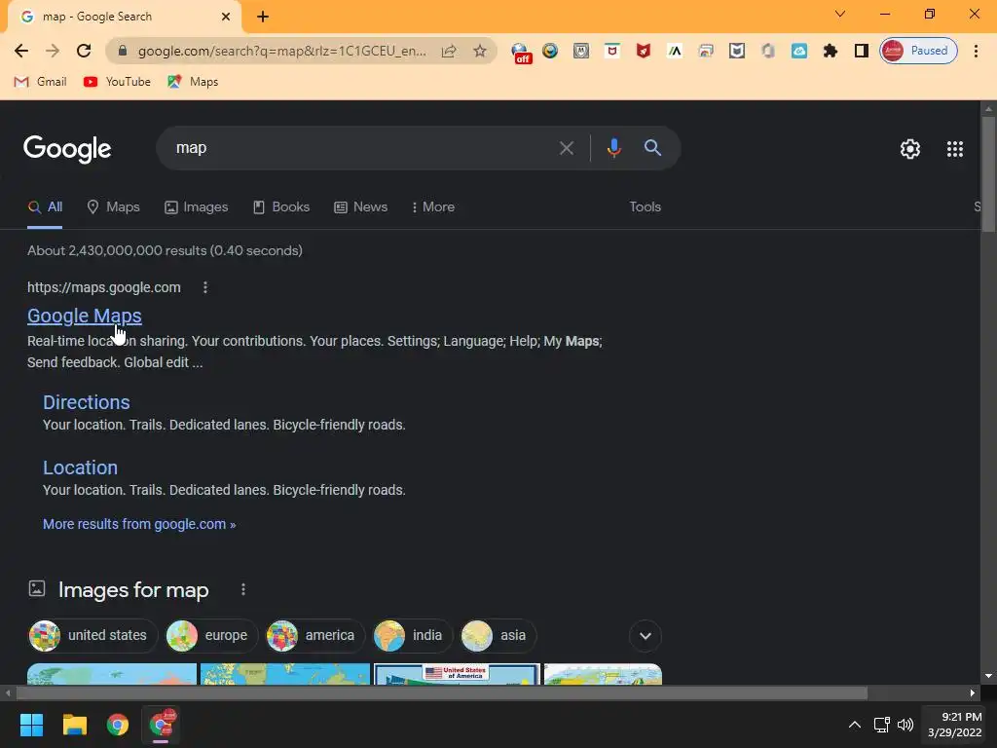Open a new browser tab

tap(263, 17)
